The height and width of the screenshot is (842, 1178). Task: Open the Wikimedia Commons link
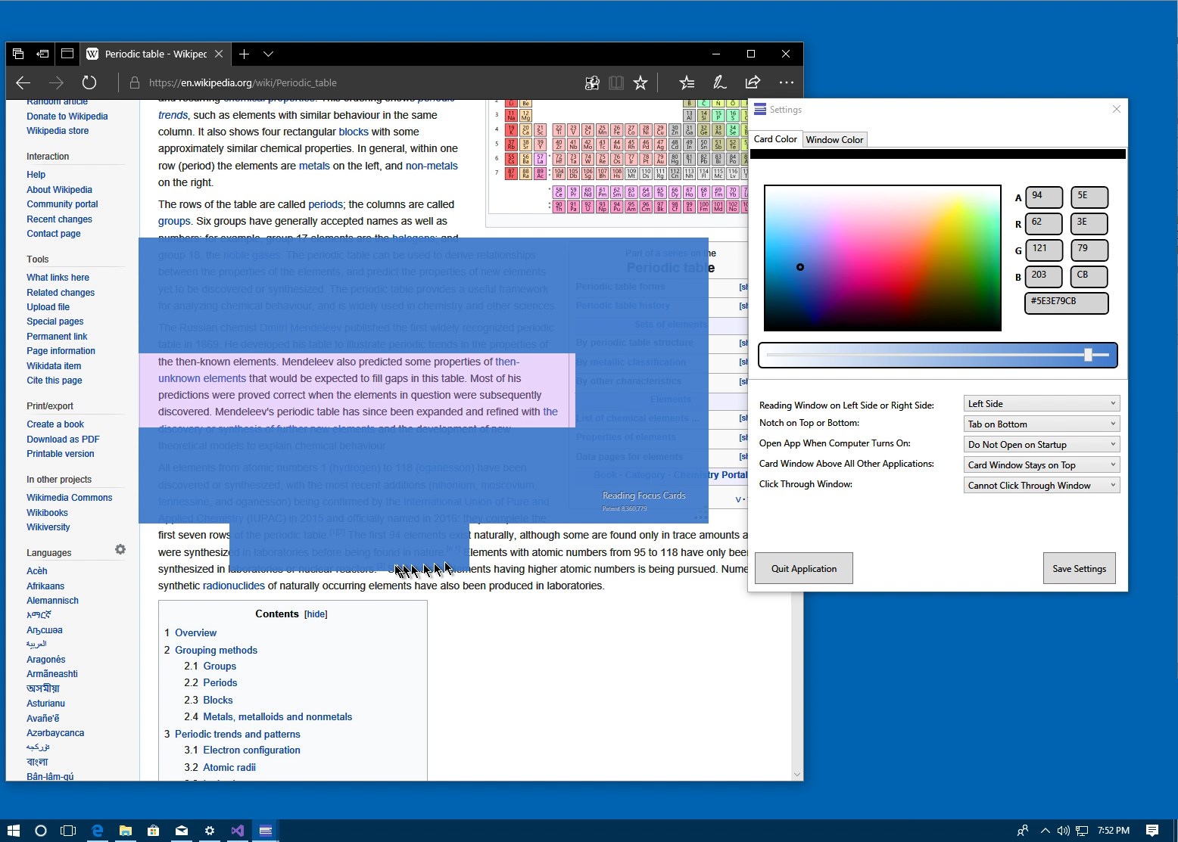coord(69,497)
